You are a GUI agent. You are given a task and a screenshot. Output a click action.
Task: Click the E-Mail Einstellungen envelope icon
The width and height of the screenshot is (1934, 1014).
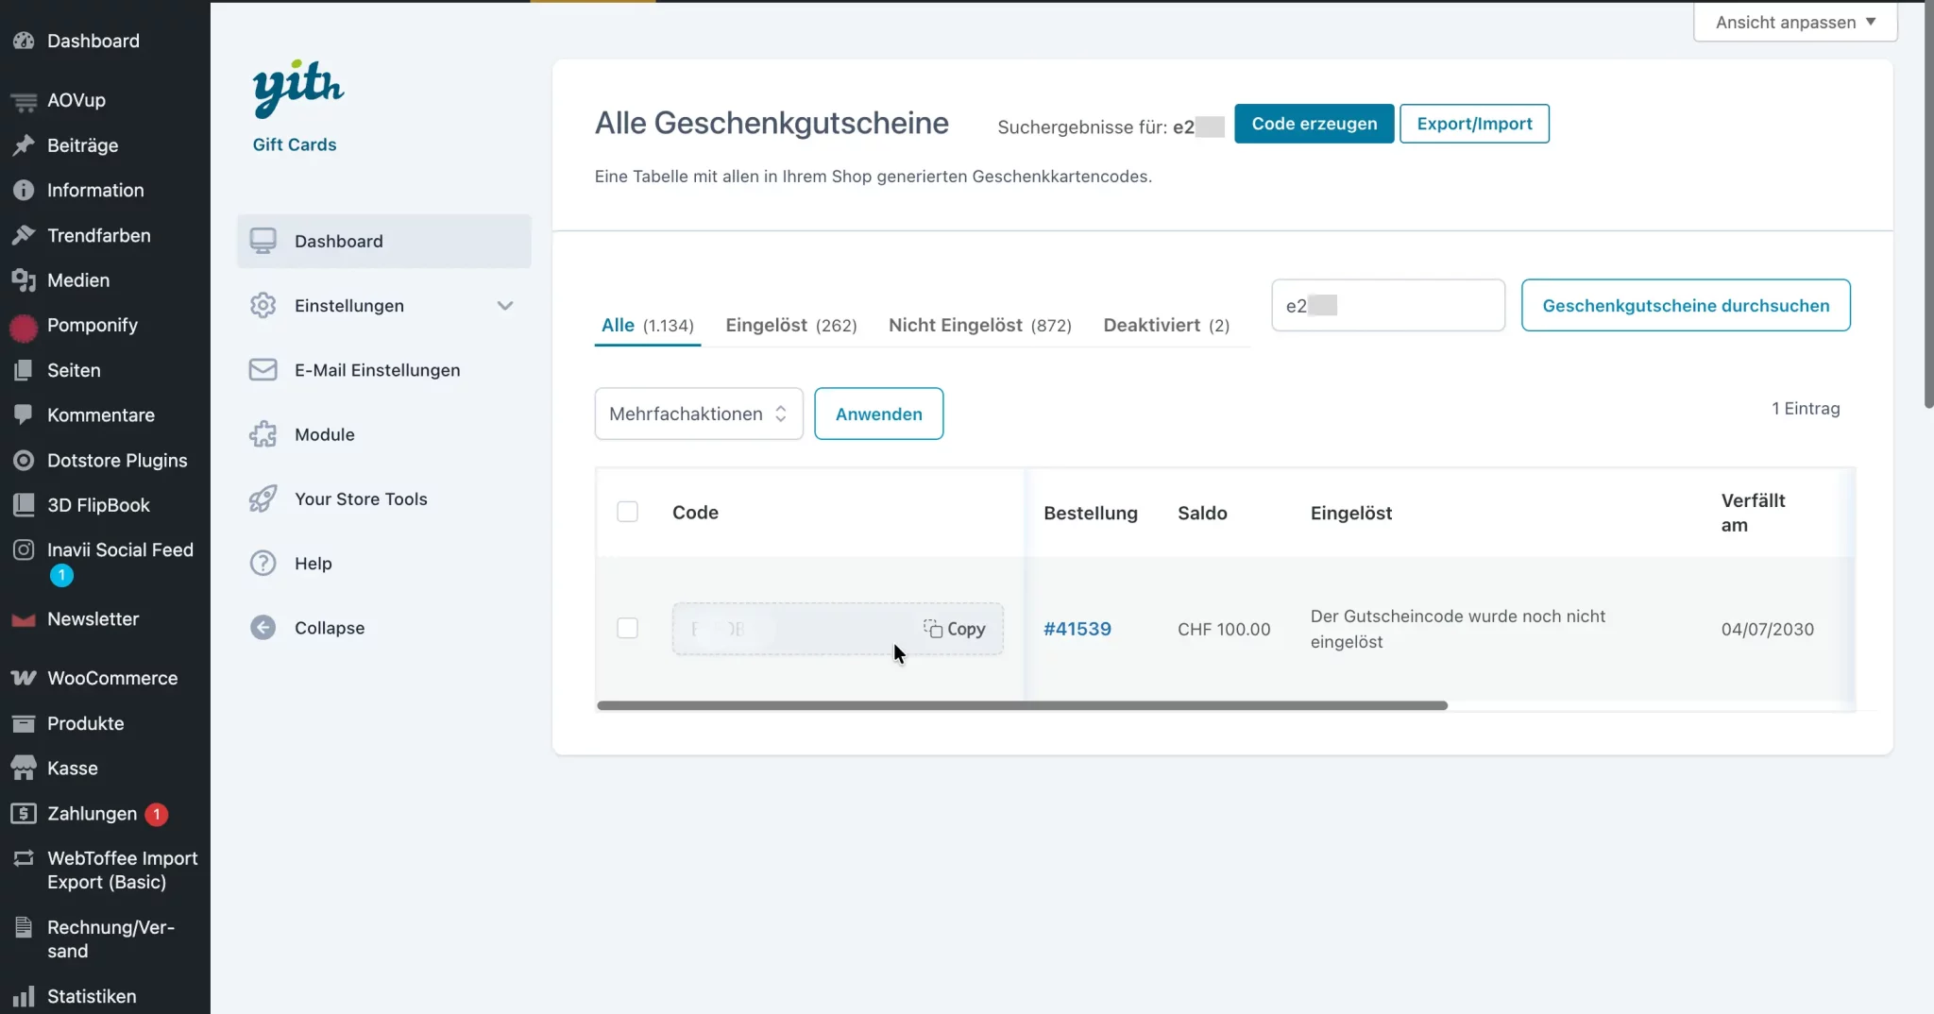(x=263, y=370)
